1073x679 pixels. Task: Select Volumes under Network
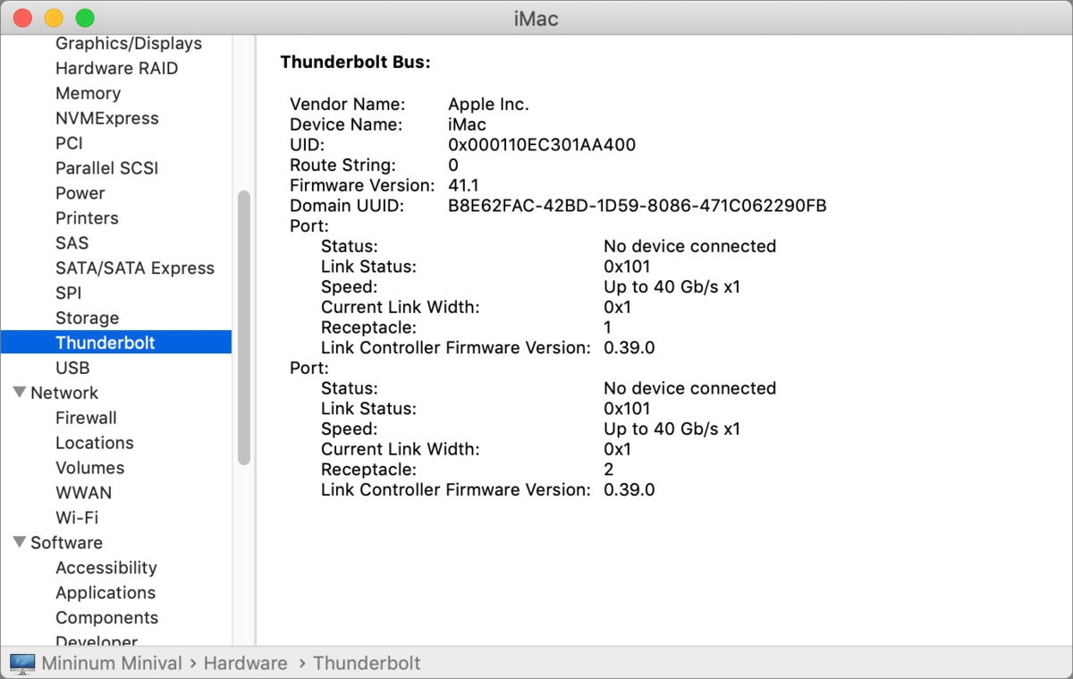click(89, 468)
